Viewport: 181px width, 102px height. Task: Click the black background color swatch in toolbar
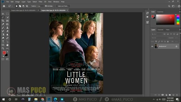(x=7, y=55)
